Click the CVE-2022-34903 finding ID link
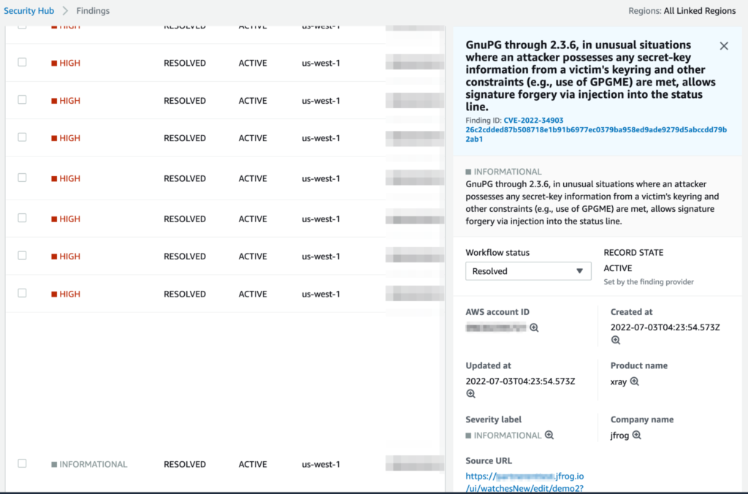Viewport: 748px width, 494px height. [x=533, y=121]
